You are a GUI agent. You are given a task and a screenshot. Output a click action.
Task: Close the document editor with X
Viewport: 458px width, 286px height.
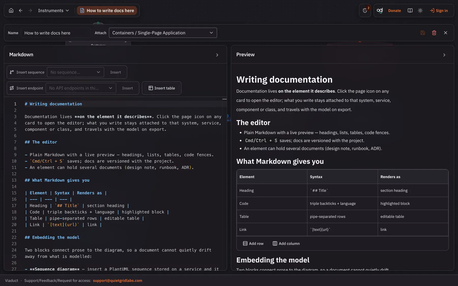pyautogui.click(x=446, y=33)
